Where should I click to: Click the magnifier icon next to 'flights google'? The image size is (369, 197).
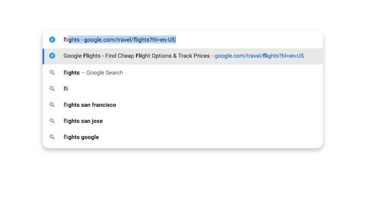pos(52,137)
